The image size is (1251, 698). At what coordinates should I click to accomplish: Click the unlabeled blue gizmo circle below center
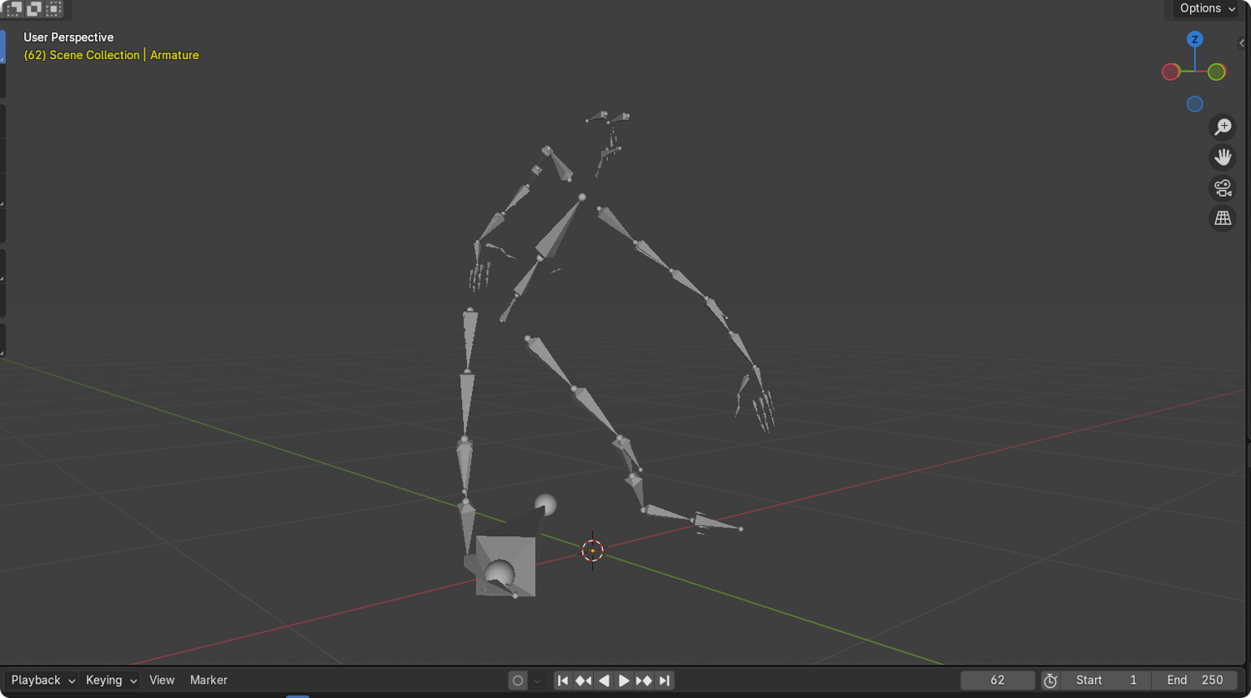1194,104
